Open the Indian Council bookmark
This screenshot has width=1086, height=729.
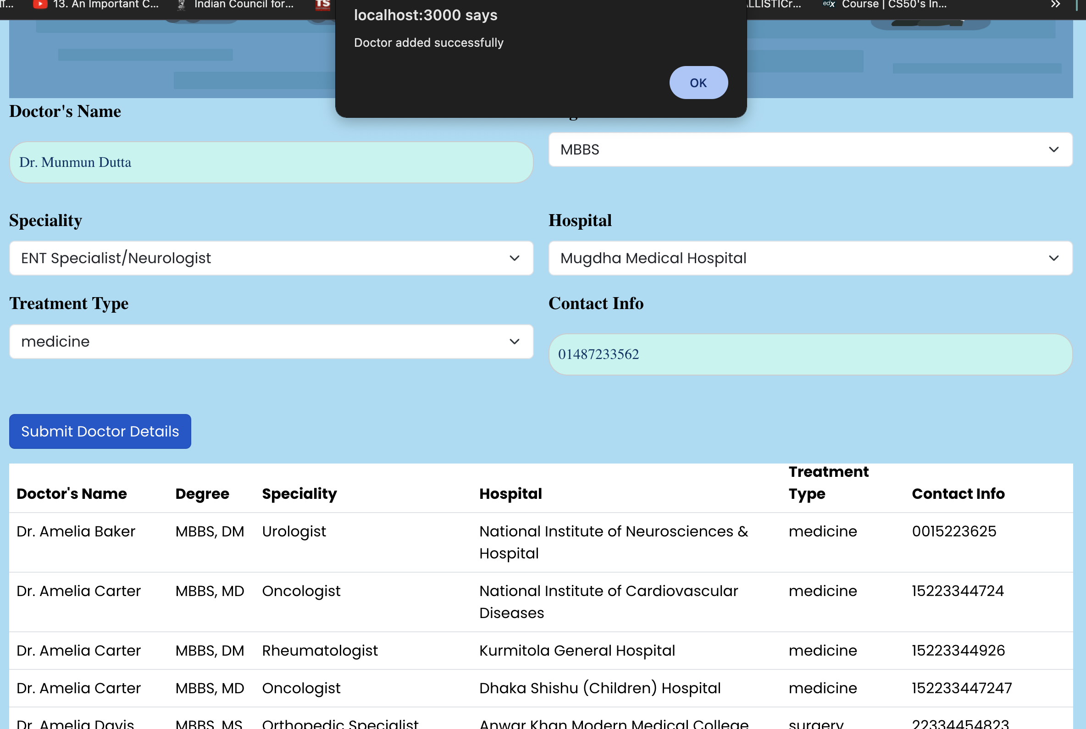tap(236, 5)
